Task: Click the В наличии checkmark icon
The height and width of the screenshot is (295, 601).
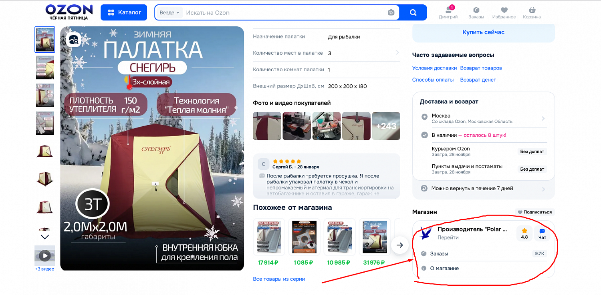Action: [425, 135]
